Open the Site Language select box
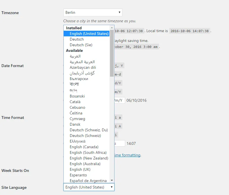 point(89,187)
